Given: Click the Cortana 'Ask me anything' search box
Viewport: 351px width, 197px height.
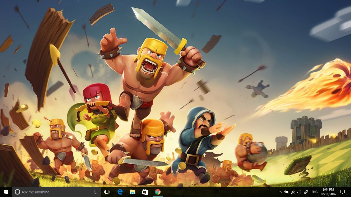Looking at the screenshot, I should 57,192.
